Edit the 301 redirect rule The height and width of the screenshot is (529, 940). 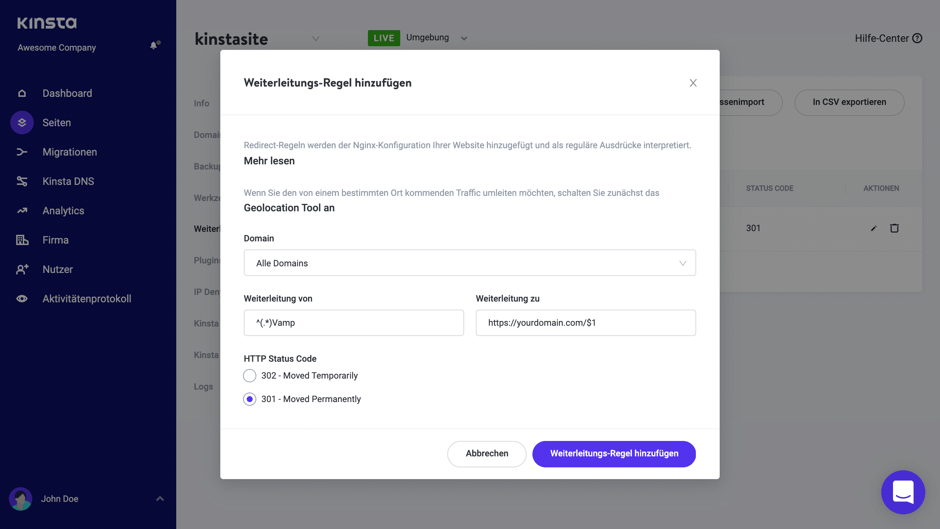873,228
